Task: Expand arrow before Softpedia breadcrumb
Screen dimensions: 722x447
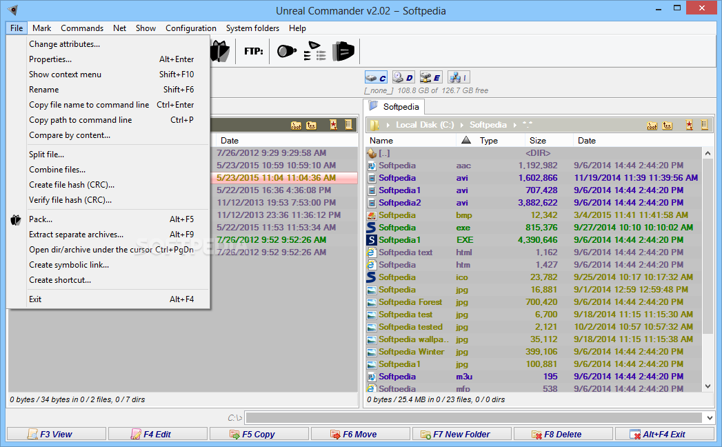Action: click(x=462, y=125)
